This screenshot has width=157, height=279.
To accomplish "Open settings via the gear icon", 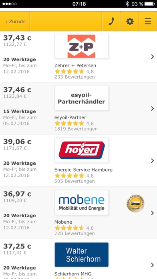I will (130, 22).
